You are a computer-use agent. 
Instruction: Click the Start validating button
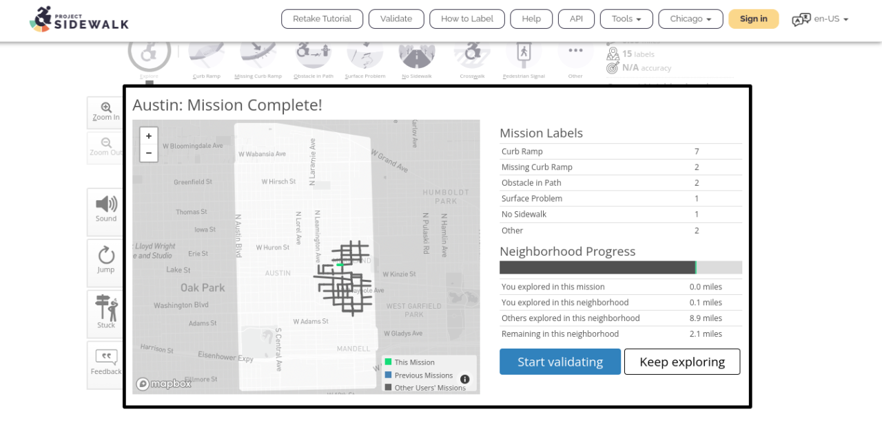(x=560, y=362)
